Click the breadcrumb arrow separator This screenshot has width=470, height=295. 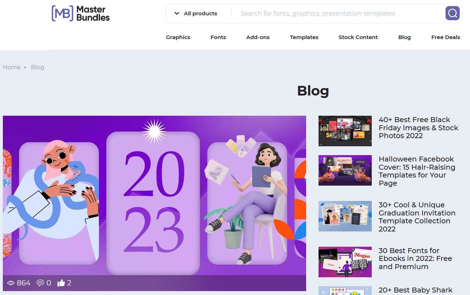pos(25,67)
